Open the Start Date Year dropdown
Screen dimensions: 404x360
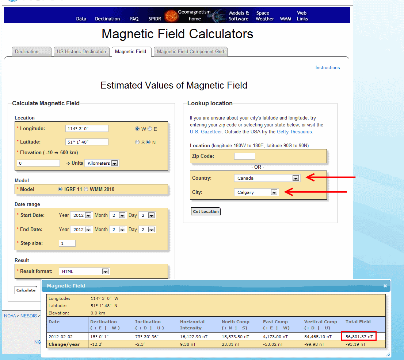[81, 215]
